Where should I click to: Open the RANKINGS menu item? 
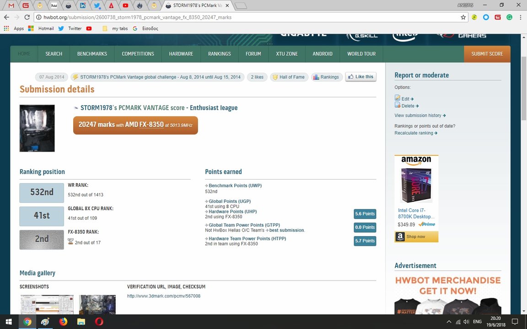pyautogui.click(x=220, y=54)
